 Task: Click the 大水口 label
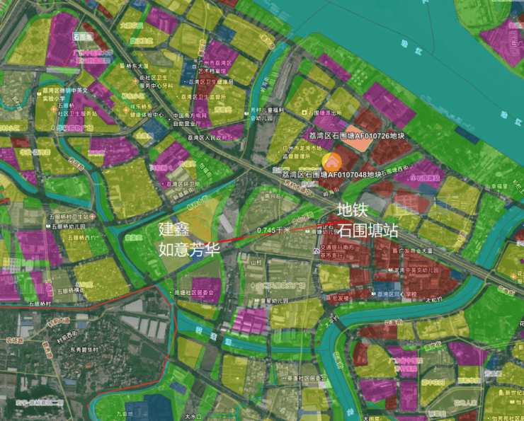point(193,417)
